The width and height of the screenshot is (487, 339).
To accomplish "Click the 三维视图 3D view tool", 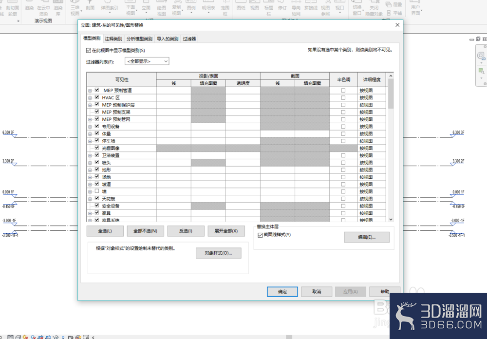I will (x=75, y=9).
